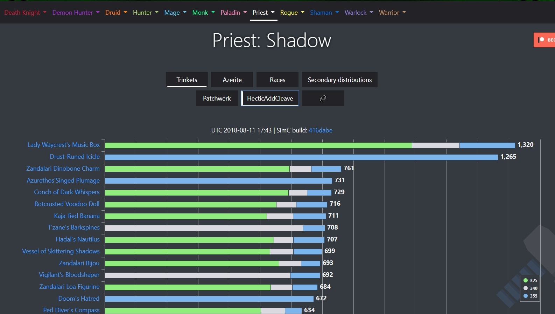555x314 pixels.
Task: Click the 1,320 value label
Action: coord(526,145)
